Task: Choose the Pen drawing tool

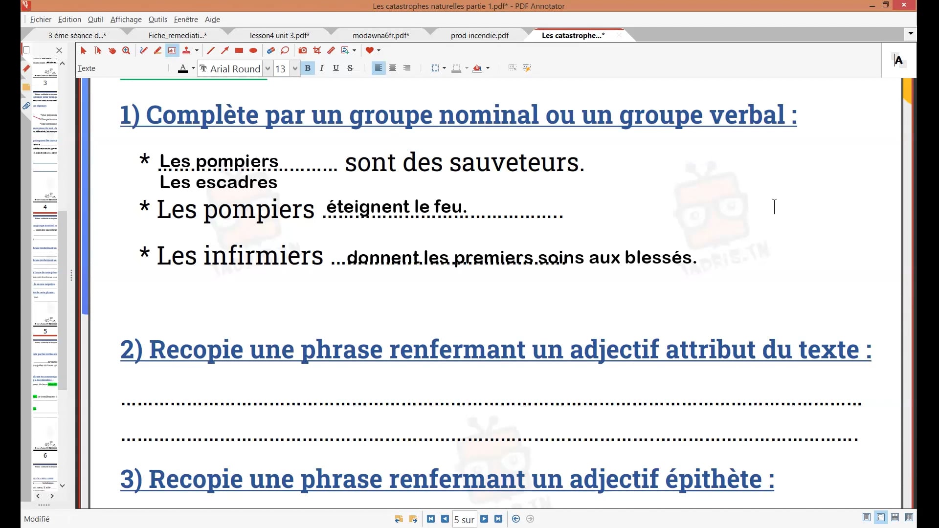Action: coord(143,50)
